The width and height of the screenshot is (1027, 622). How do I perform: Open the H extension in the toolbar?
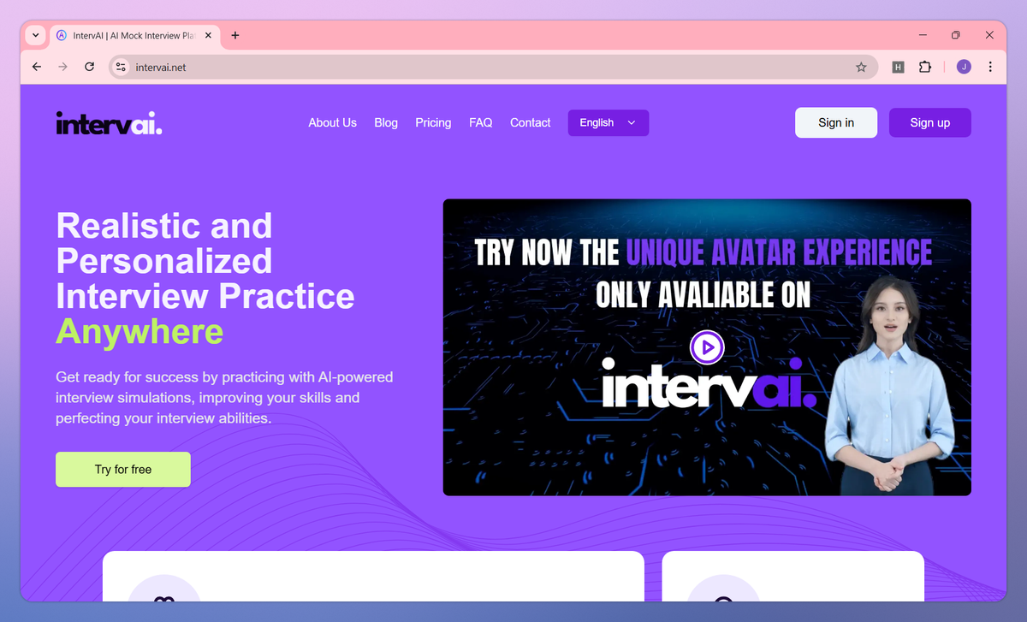pyautogui.click(x=898, y=67)
